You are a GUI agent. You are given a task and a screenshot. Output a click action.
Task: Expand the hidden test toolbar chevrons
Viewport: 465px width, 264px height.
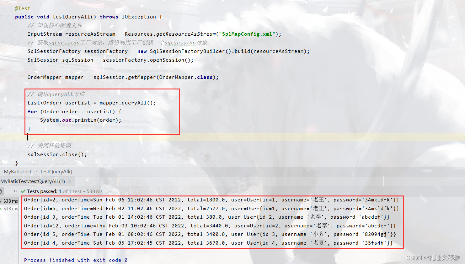[x=15, y=191]
